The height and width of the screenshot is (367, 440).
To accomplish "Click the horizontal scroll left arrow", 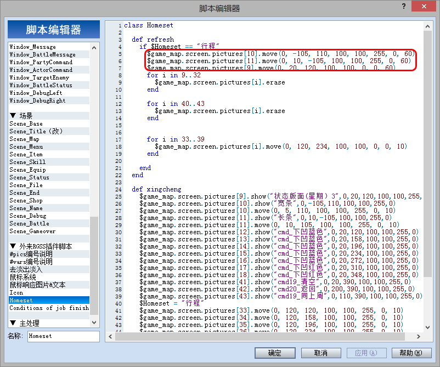I will pyautogui.click(x=111, y=336).
